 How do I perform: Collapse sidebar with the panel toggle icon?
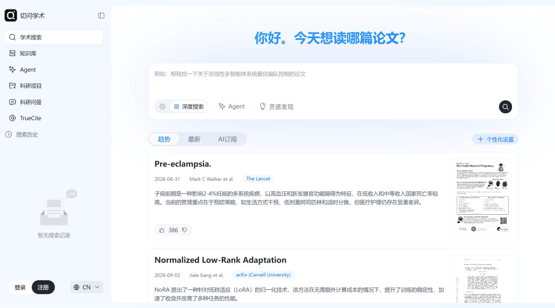click(101, 16)
